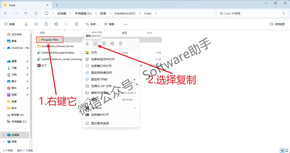The height and width of the screenshot is (153, 290).
Task: Click 安装 in the address bar
Action: (103, 13)
